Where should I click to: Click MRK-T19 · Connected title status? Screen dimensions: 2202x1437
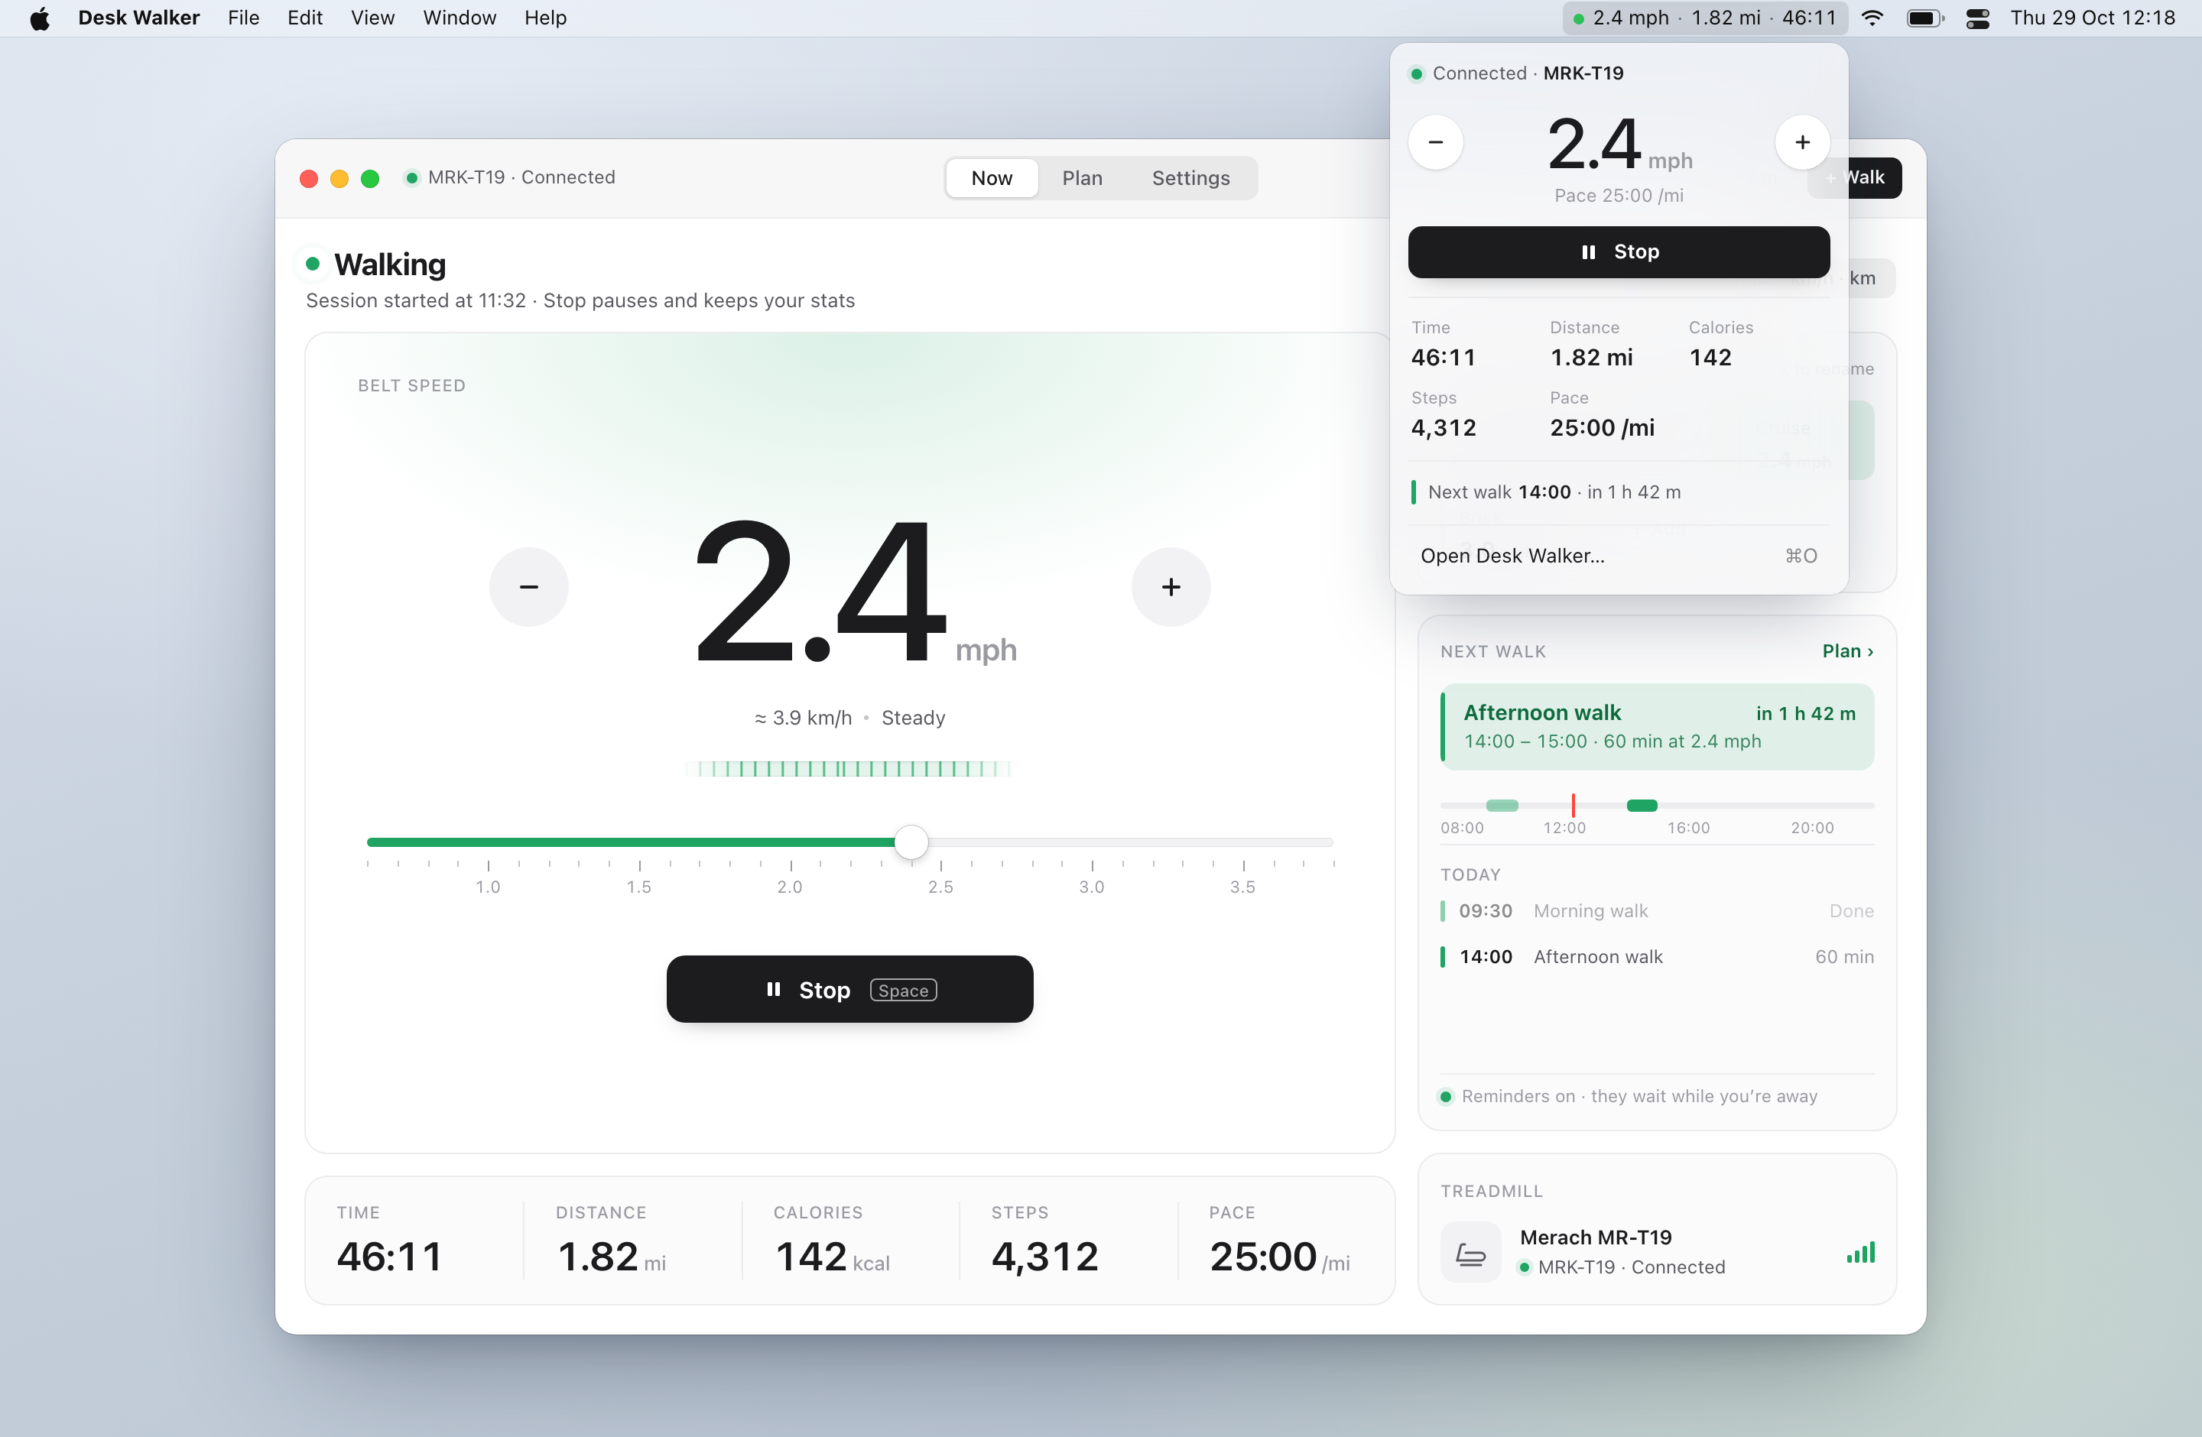[x=510, y=177]
